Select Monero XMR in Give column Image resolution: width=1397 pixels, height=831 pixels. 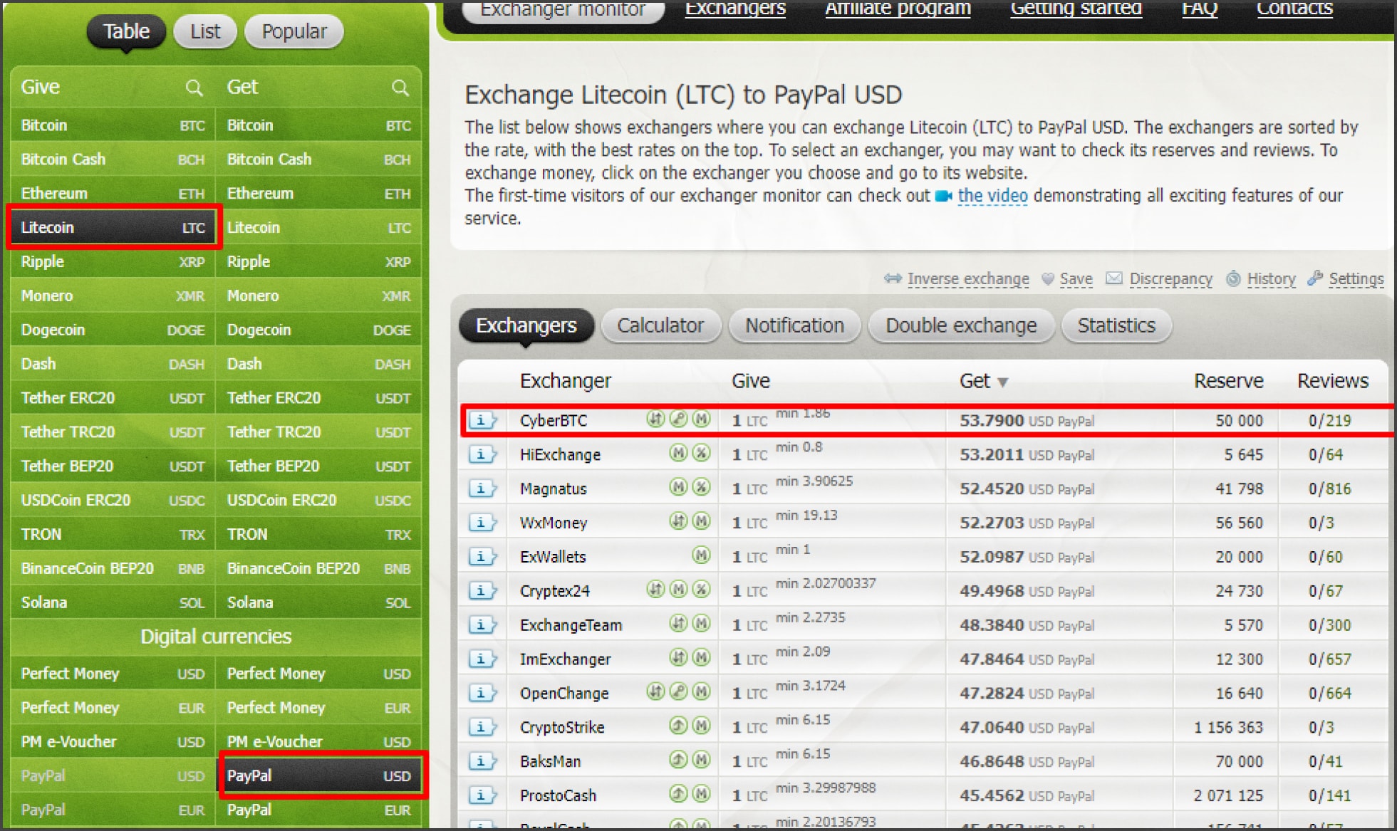[113, 296]
